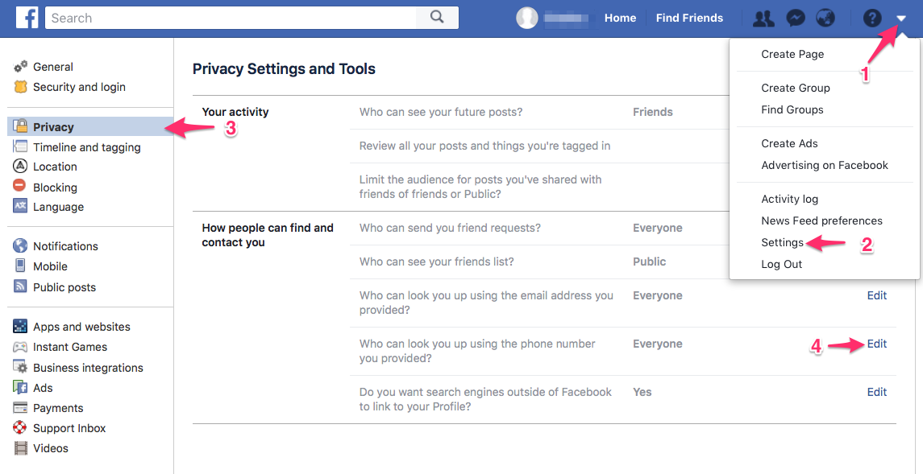Go to Security and login section

[79, 87]
